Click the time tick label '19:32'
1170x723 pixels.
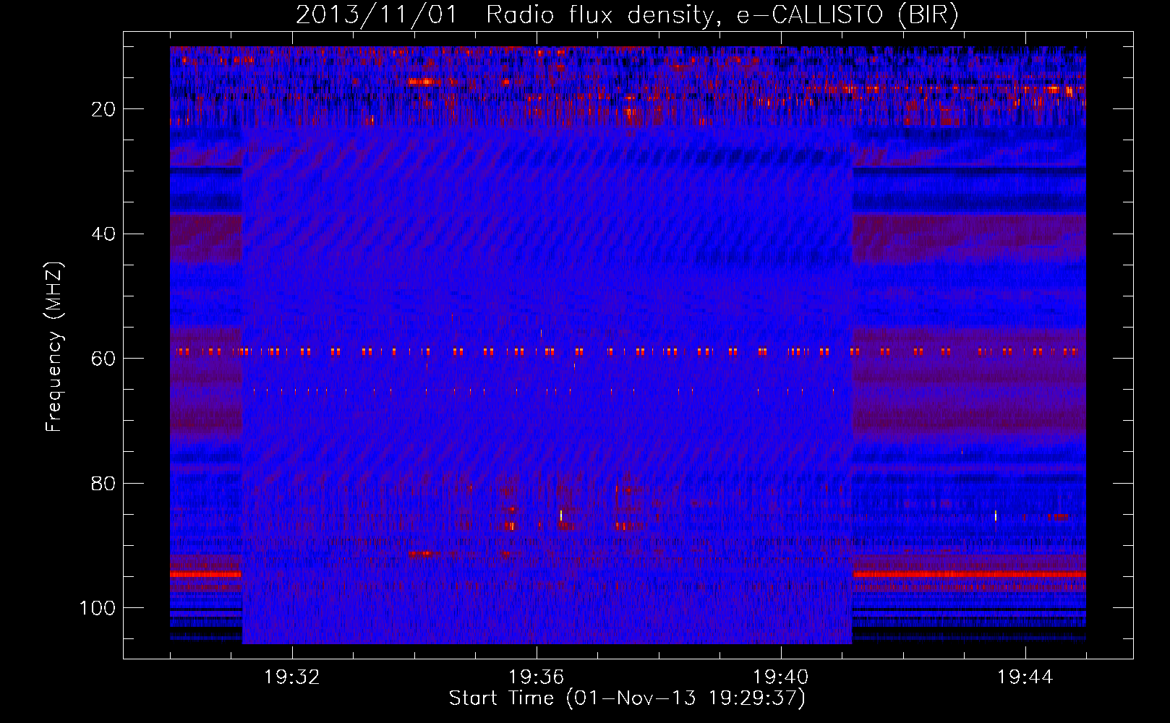pyautogui.click(x=292, y=677)
